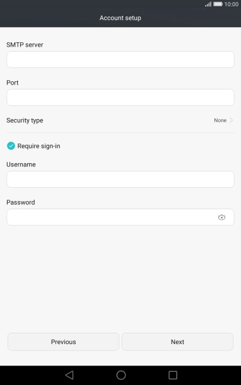Tap the signal strength icon
This screenshot has height=385, width=241.
tap(208, 4)
